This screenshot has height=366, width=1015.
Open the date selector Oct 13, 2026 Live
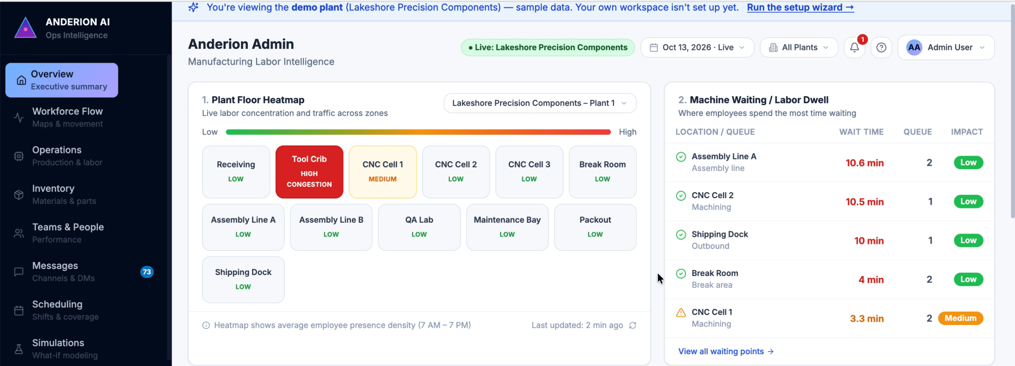[697, 48]
